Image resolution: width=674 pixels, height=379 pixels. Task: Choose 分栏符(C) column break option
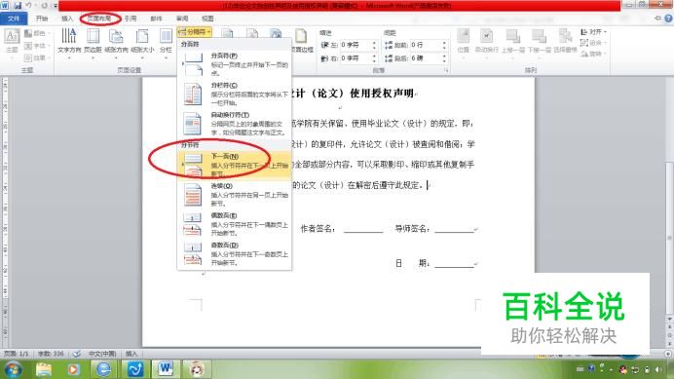tap(235, 95)
